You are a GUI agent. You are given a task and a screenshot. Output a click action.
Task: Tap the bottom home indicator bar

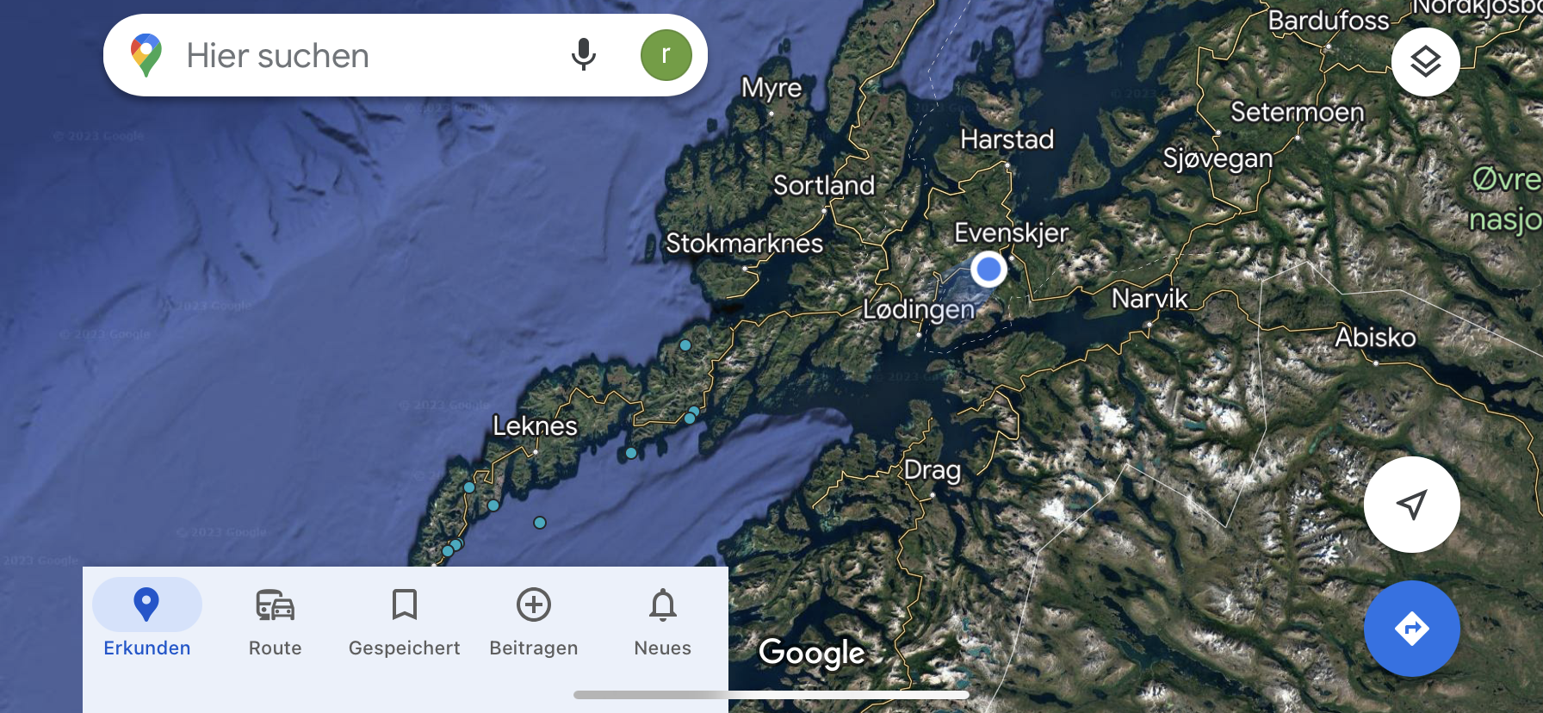tap(771, 695)
